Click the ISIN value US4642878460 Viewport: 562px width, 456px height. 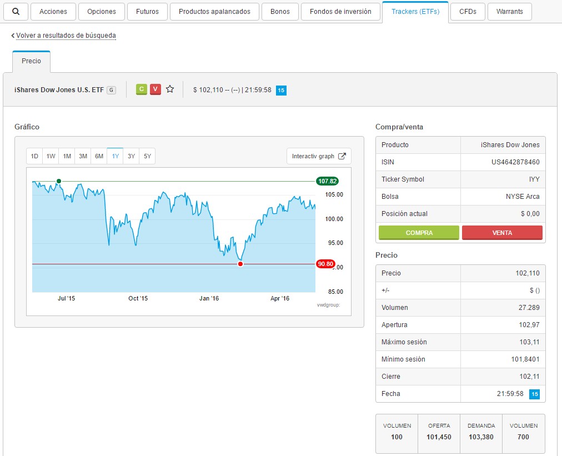[515, 162]
